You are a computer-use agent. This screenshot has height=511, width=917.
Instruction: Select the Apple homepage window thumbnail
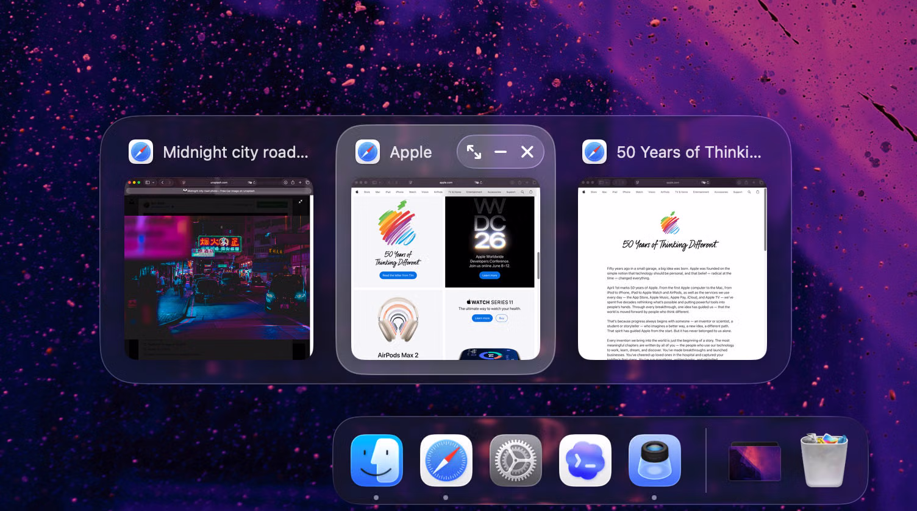pos(446,269)
